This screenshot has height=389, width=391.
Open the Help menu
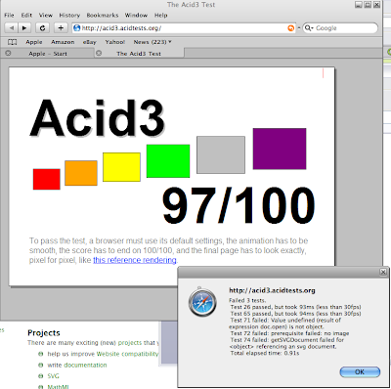(161, 16)
